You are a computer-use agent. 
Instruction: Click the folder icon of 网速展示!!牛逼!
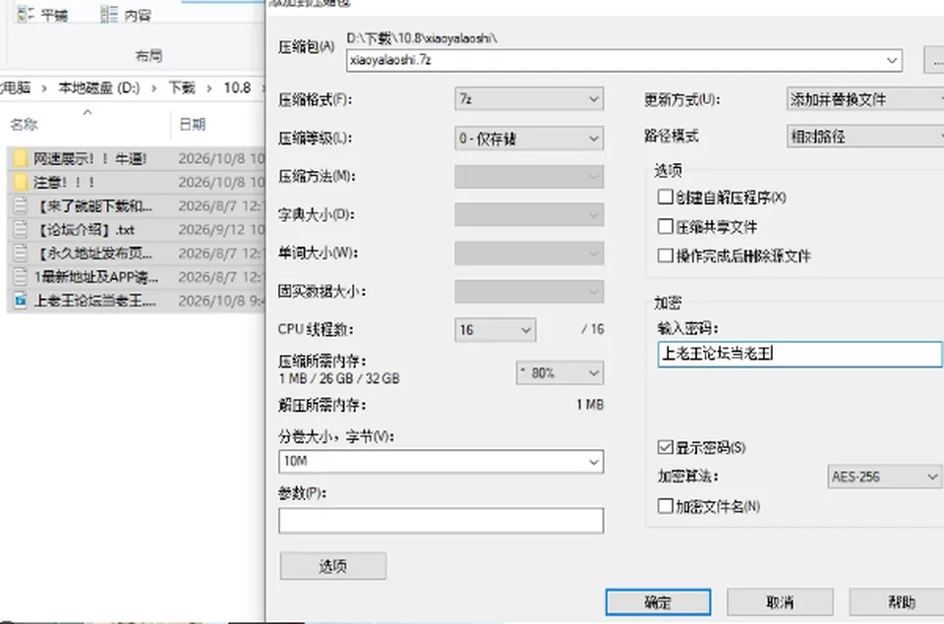tap(21, 158)
